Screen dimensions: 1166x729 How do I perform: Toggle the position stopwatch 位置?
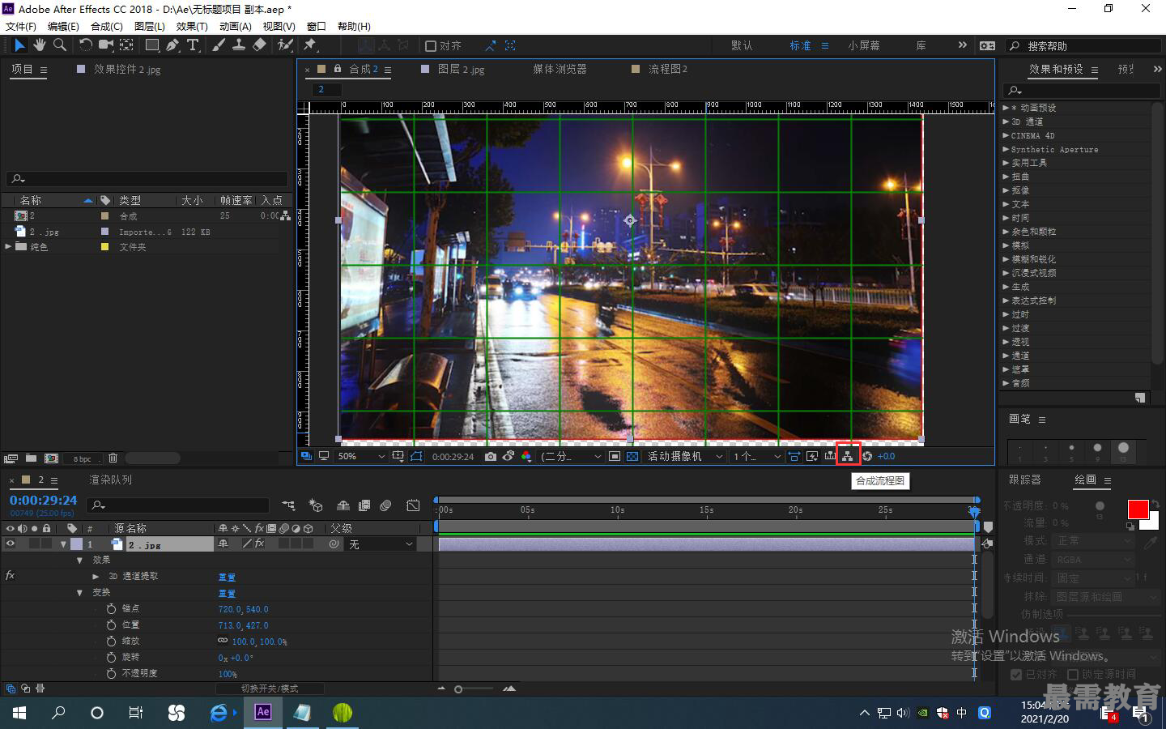coord(112,625)
